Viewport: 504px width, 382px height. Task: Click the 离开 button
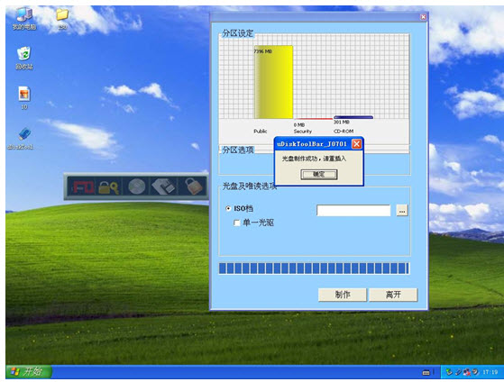(x=393, y=295)
